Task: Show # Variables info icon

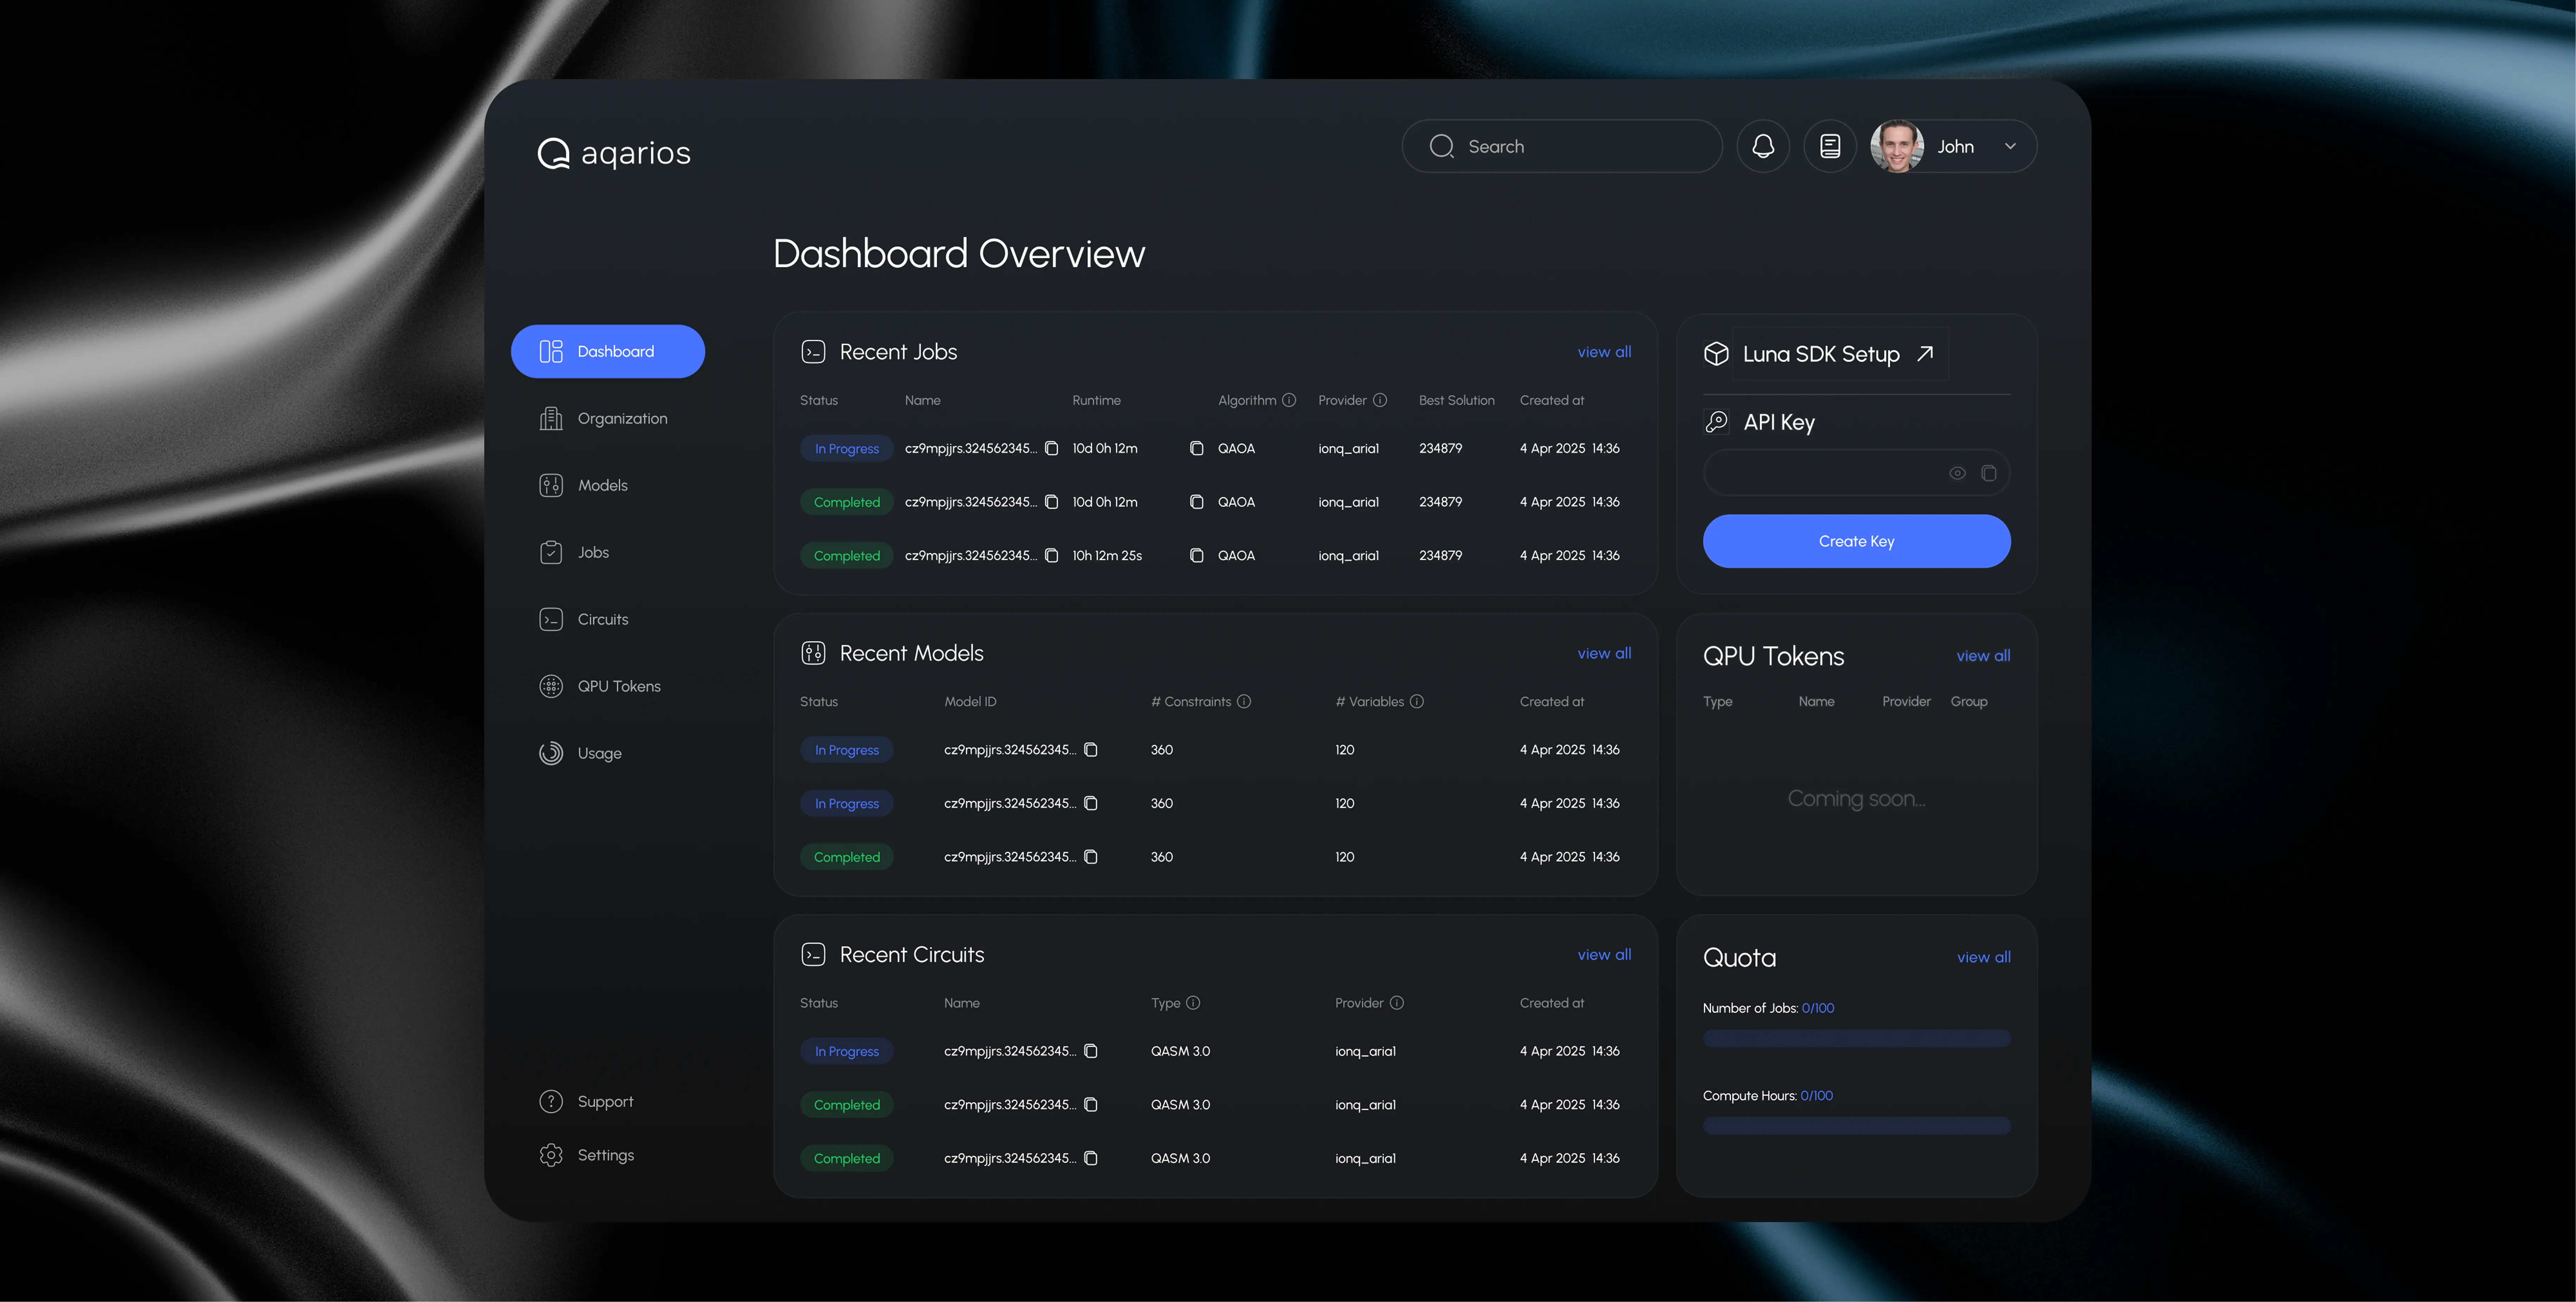Action: click(x=1417, y=701)
